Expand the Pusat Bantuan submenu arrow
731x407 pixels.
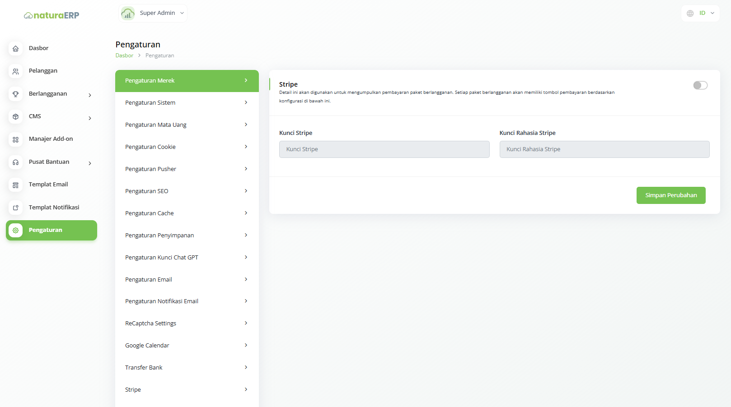point(90,163)
